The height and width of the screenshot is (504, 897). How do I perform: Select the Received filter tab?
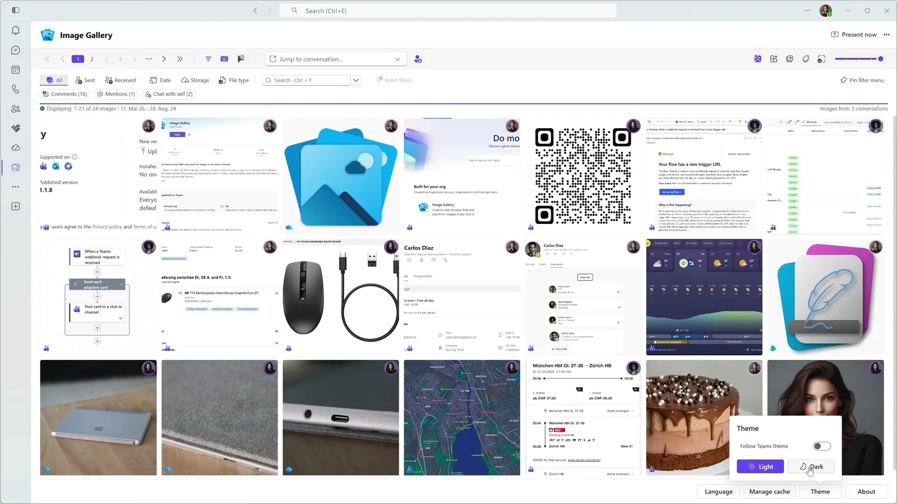tap(120, 80)
